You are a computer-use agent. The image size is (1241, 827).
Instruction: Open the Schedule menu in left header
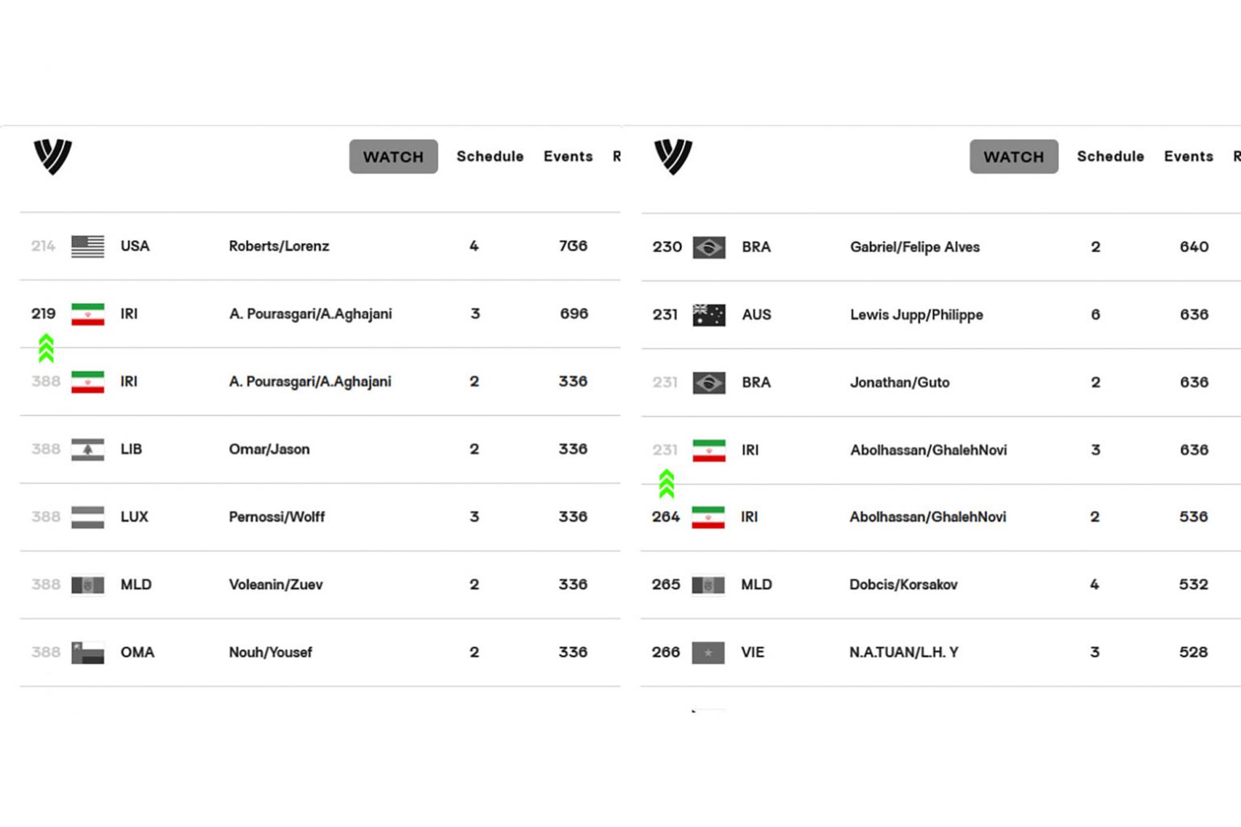[490, 157]
